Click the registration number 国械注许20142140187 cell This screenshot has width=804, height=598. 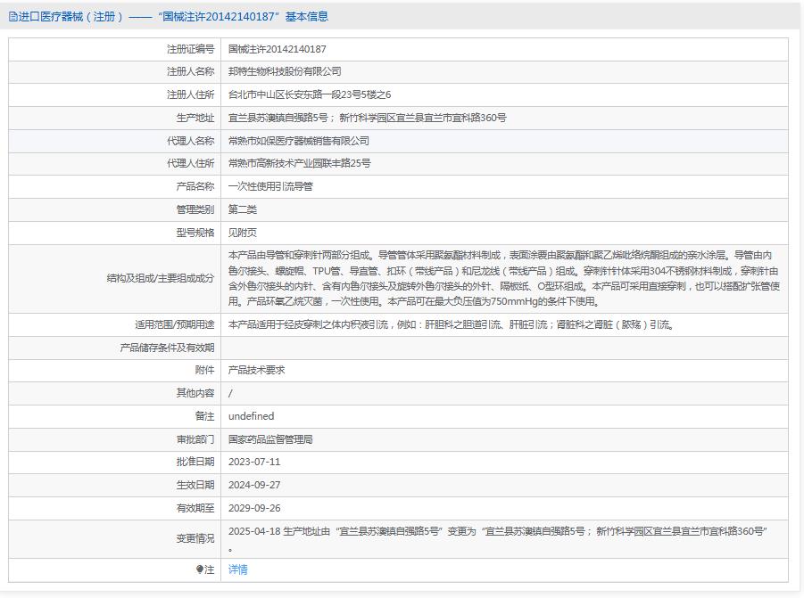[286, 50]
